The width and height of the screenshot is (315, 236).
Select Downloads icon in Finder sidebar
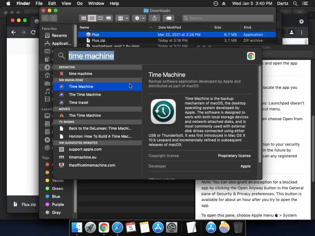point(47,67)
